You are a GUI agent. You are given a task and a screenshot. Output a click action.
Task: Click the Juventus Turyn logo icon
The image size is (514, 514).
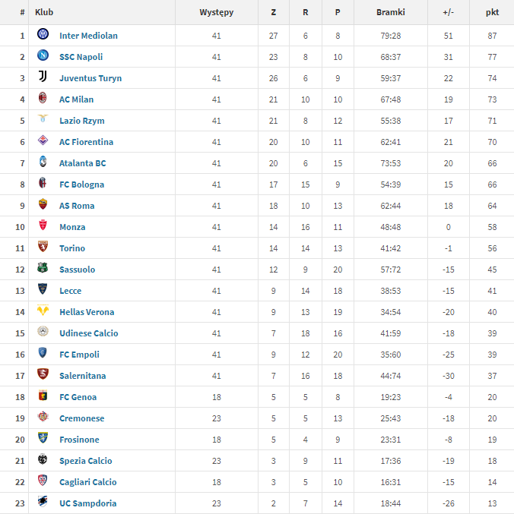pyautogui.click(x=43, y=77)
